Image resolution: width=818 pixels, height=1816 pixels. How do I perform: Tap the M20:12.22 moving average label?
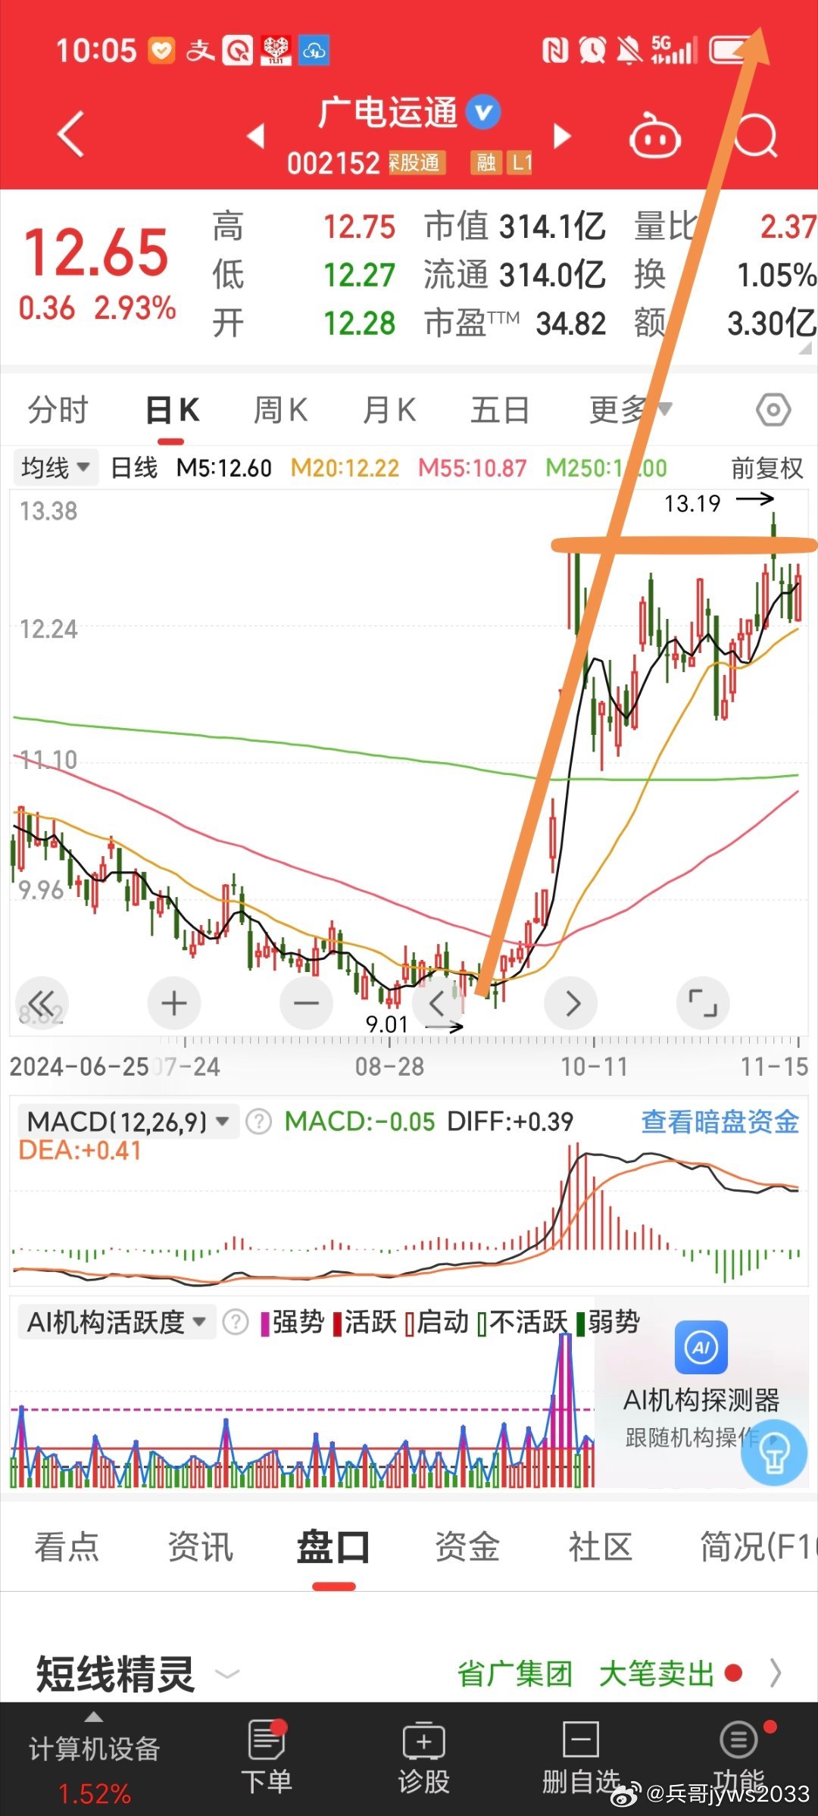tap(345, 468)
